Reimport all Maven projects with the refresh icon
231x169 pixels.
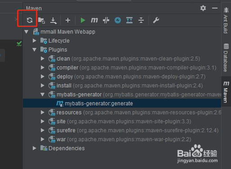(x=30, y=20)
